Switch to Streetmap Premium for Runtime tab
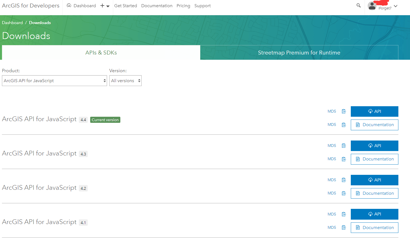The width and height of the screenshot is (410, 239). click(x=299, y=53)
